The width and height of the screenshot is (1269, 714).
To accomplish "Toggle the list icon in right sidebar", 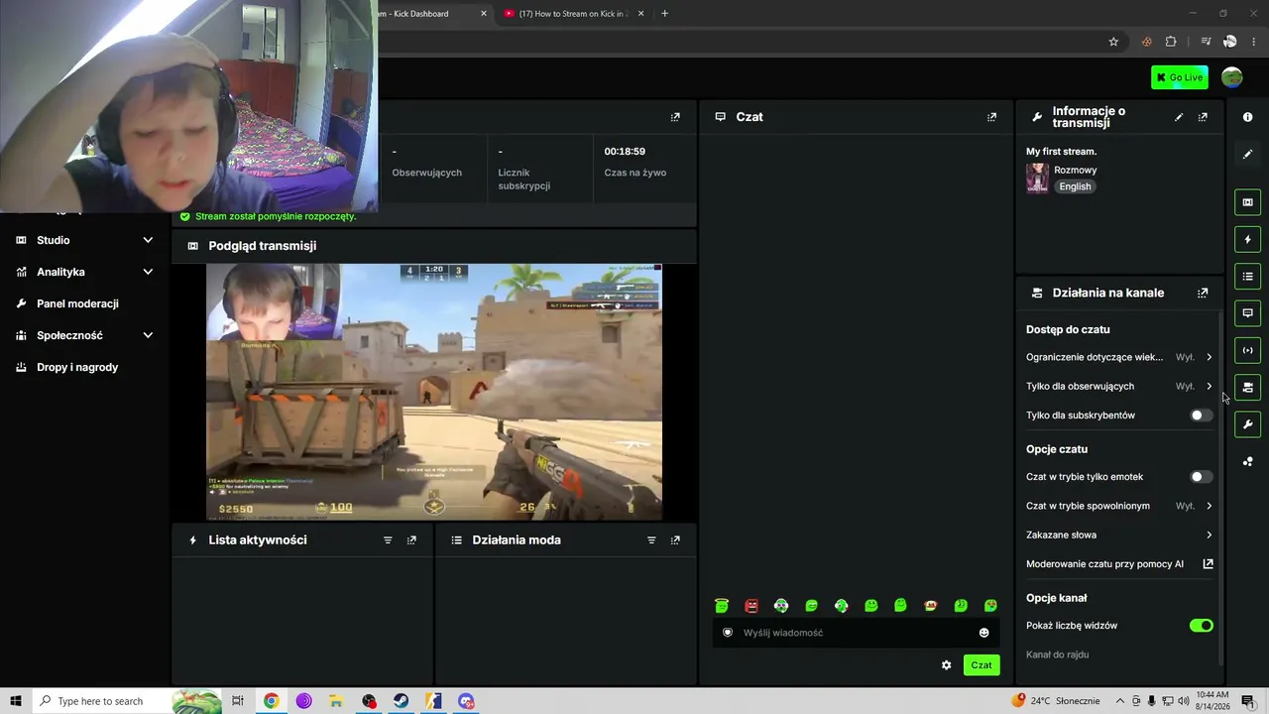I will (x=1247, y=276).
